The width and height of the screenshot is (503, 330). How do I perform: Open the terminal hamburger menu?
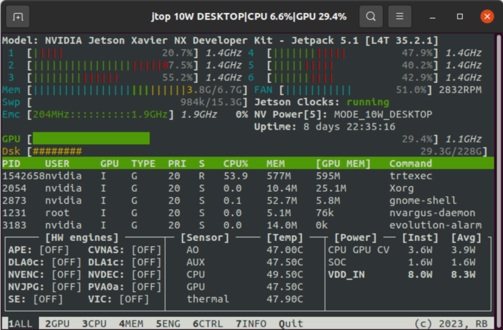[x=399, y=16]
